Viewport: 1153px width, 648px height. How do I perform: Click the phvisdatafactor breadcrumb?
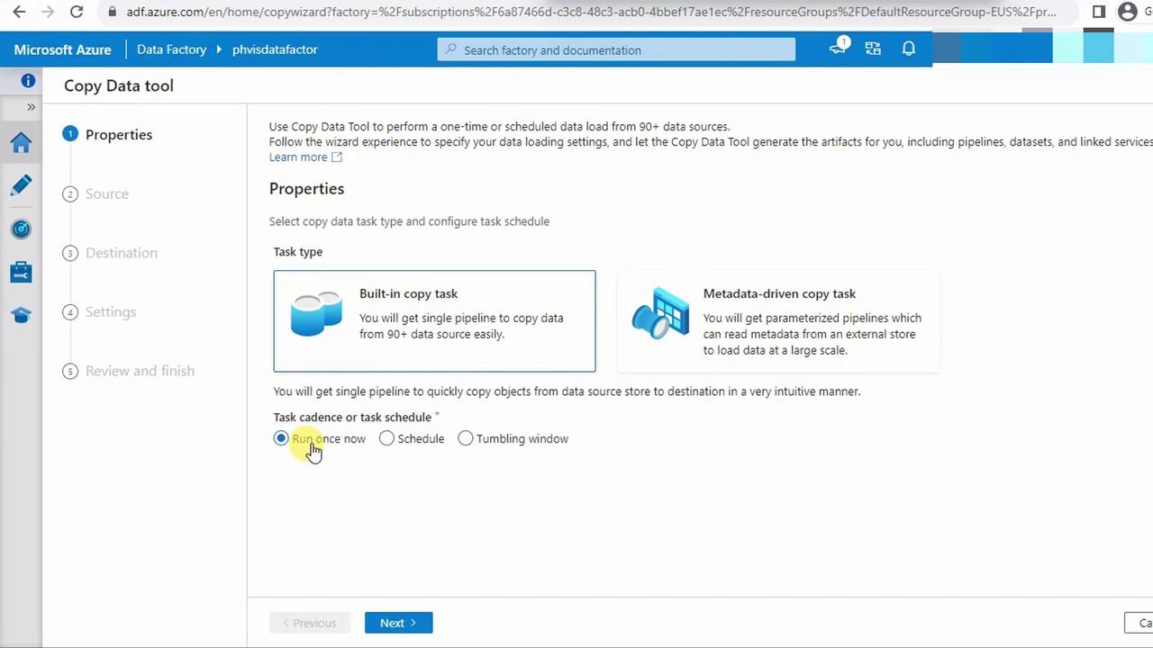[x=275, y=49]
